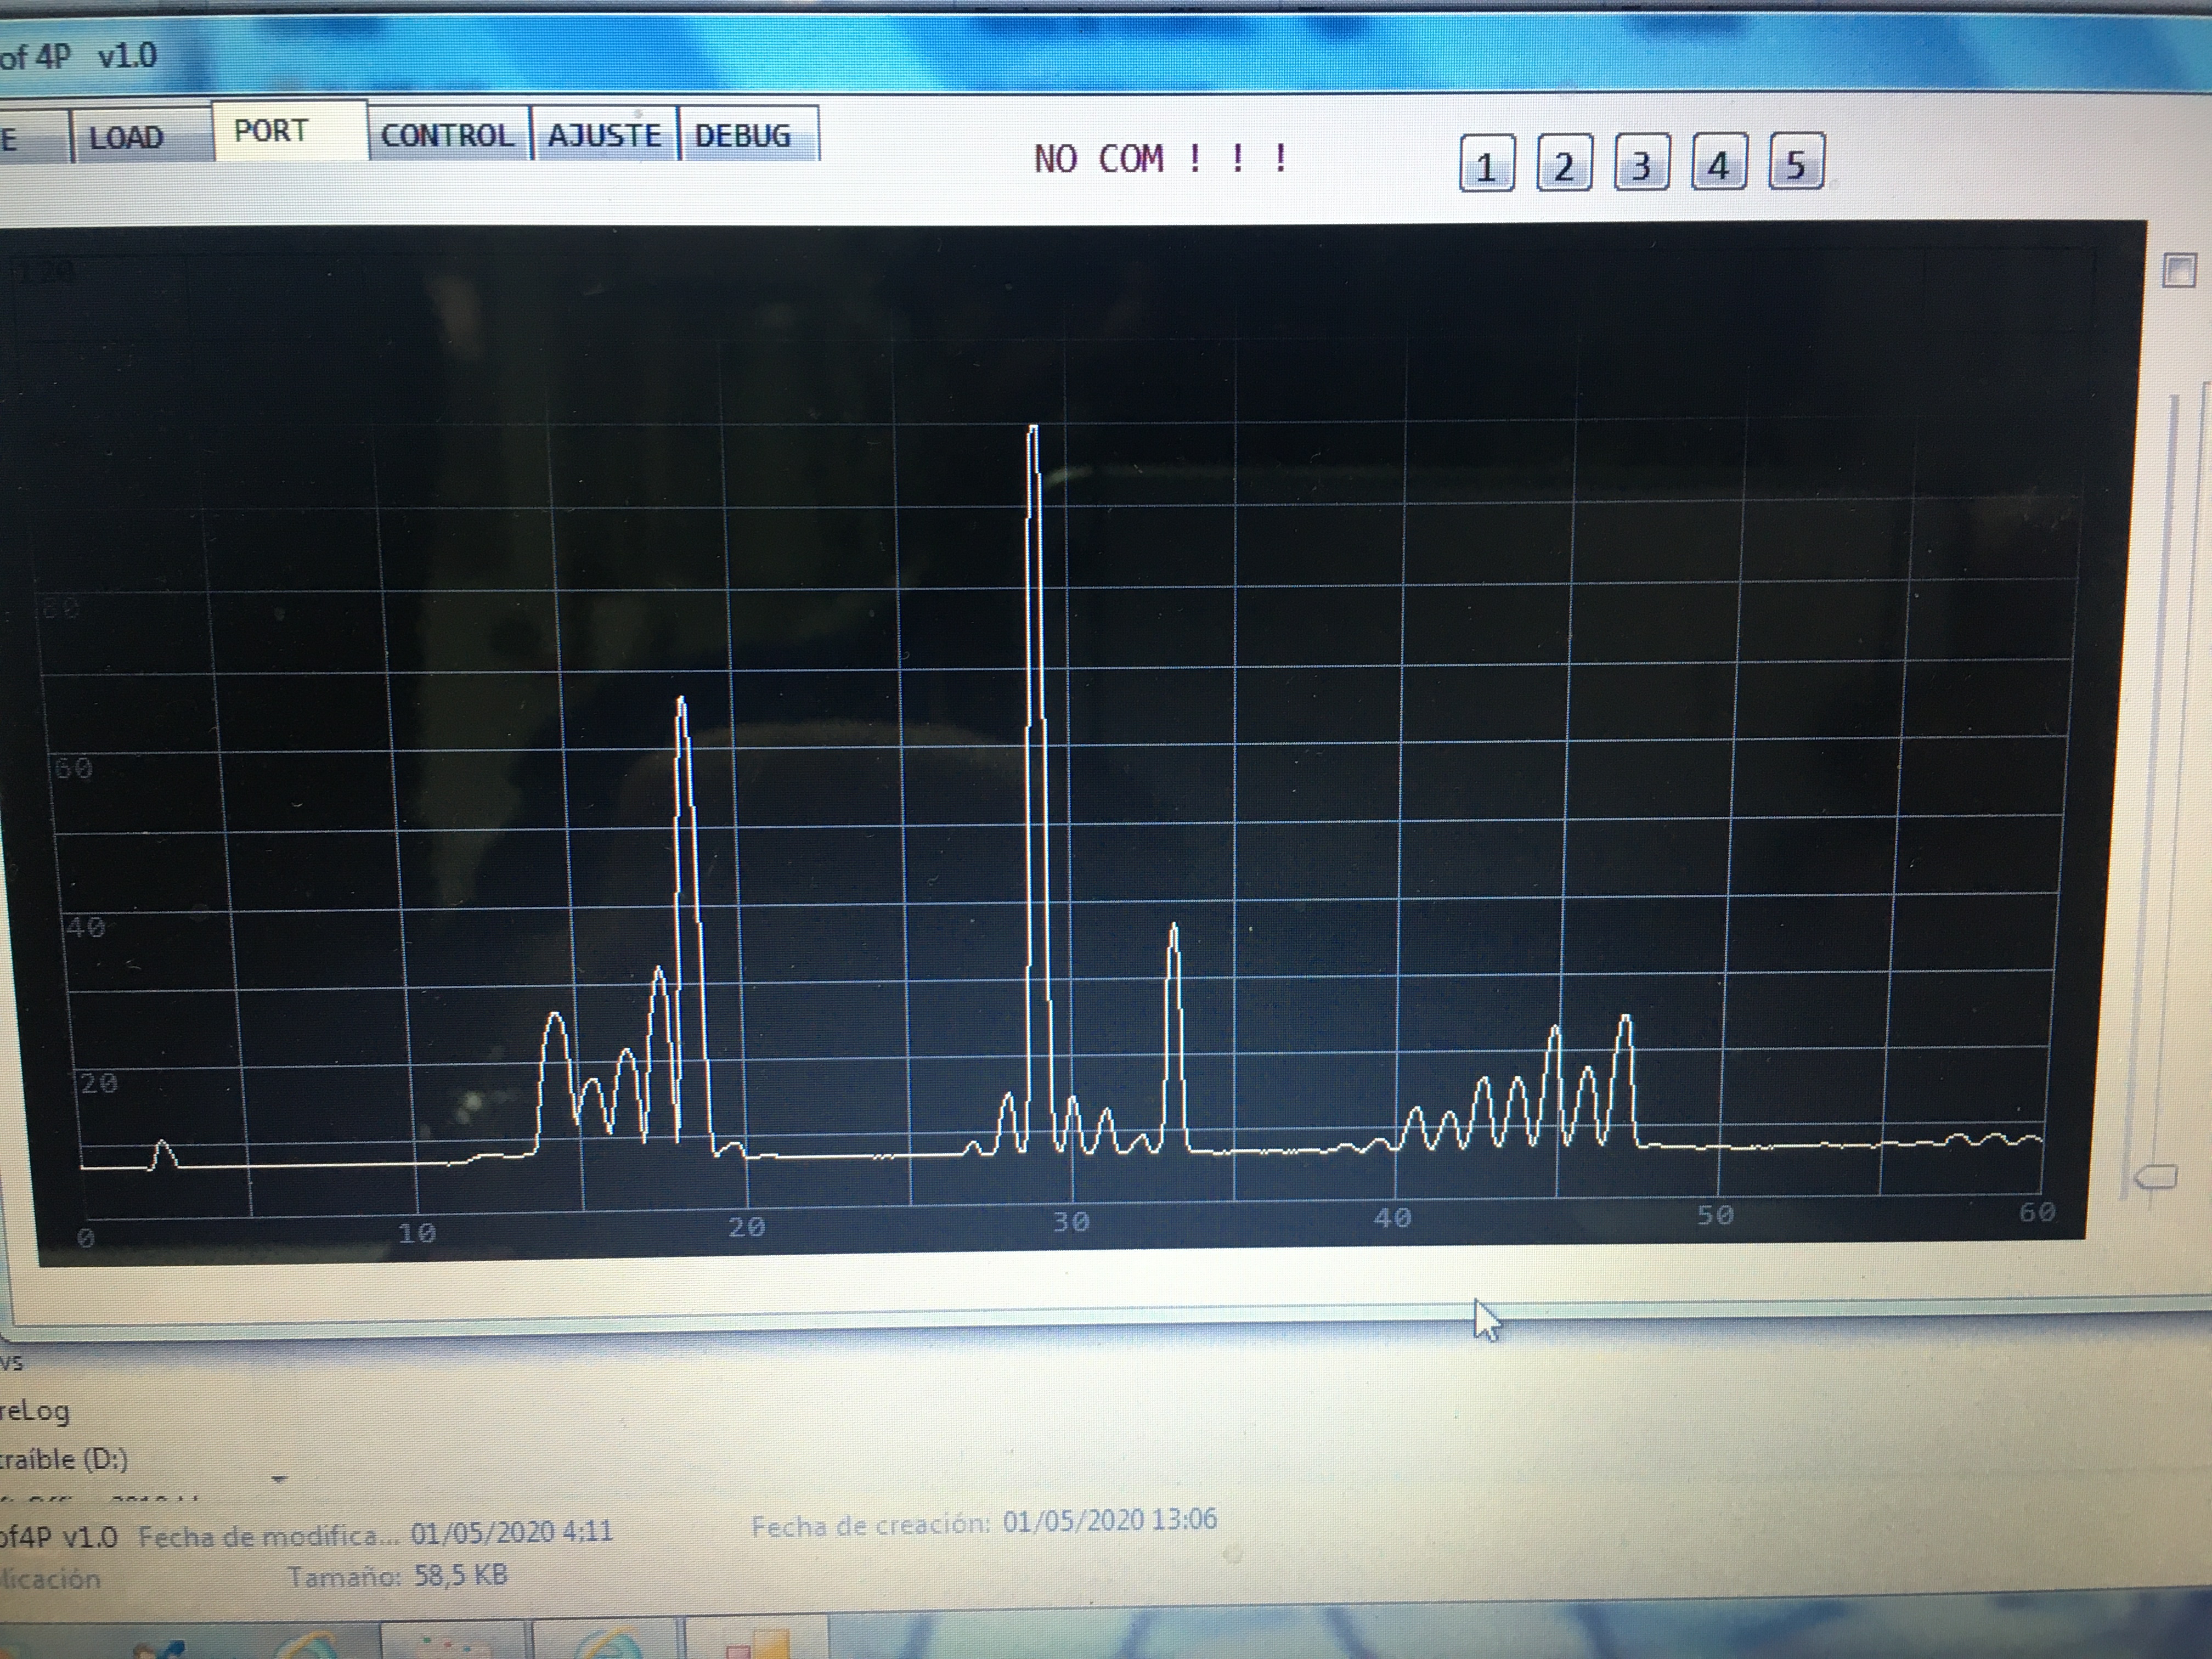The height and width of the screenshot is (1659, 2212).
Task: Open the PORT tab
Action: pyautogui.click(x=271, y=131)
